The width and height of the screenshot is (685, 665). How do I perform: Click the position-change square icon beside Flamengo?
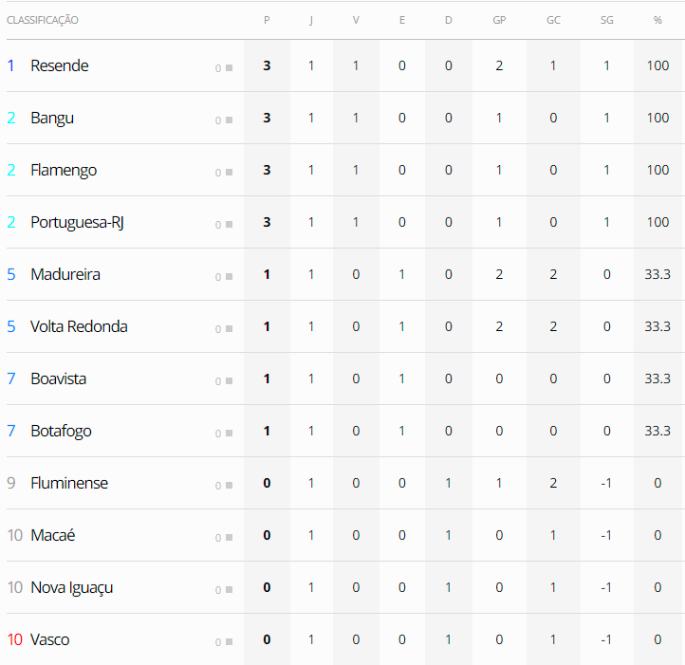(x=229, y=173)
